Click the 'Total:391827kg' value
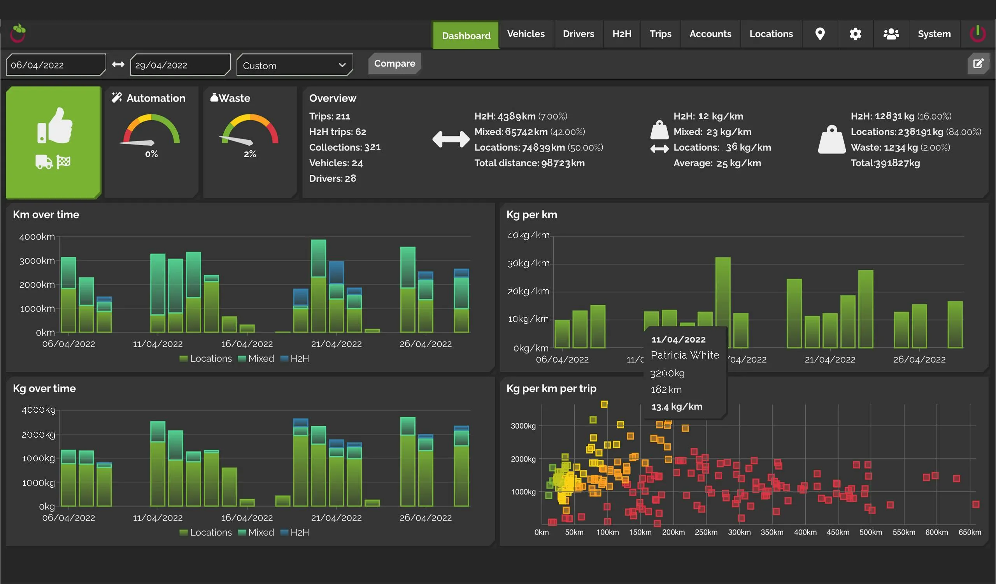 [x=885, y=163]
